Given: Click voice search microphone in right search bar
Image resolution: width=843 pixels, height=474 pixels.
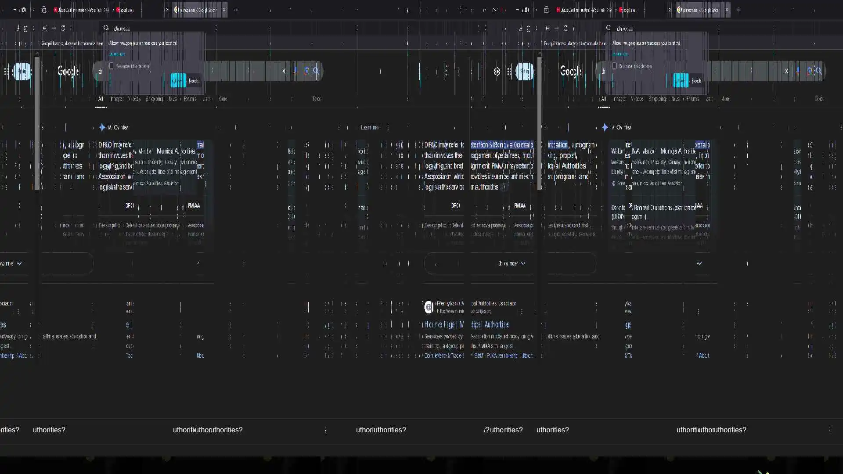Looking at the screenshot, I should pos(798,71).
